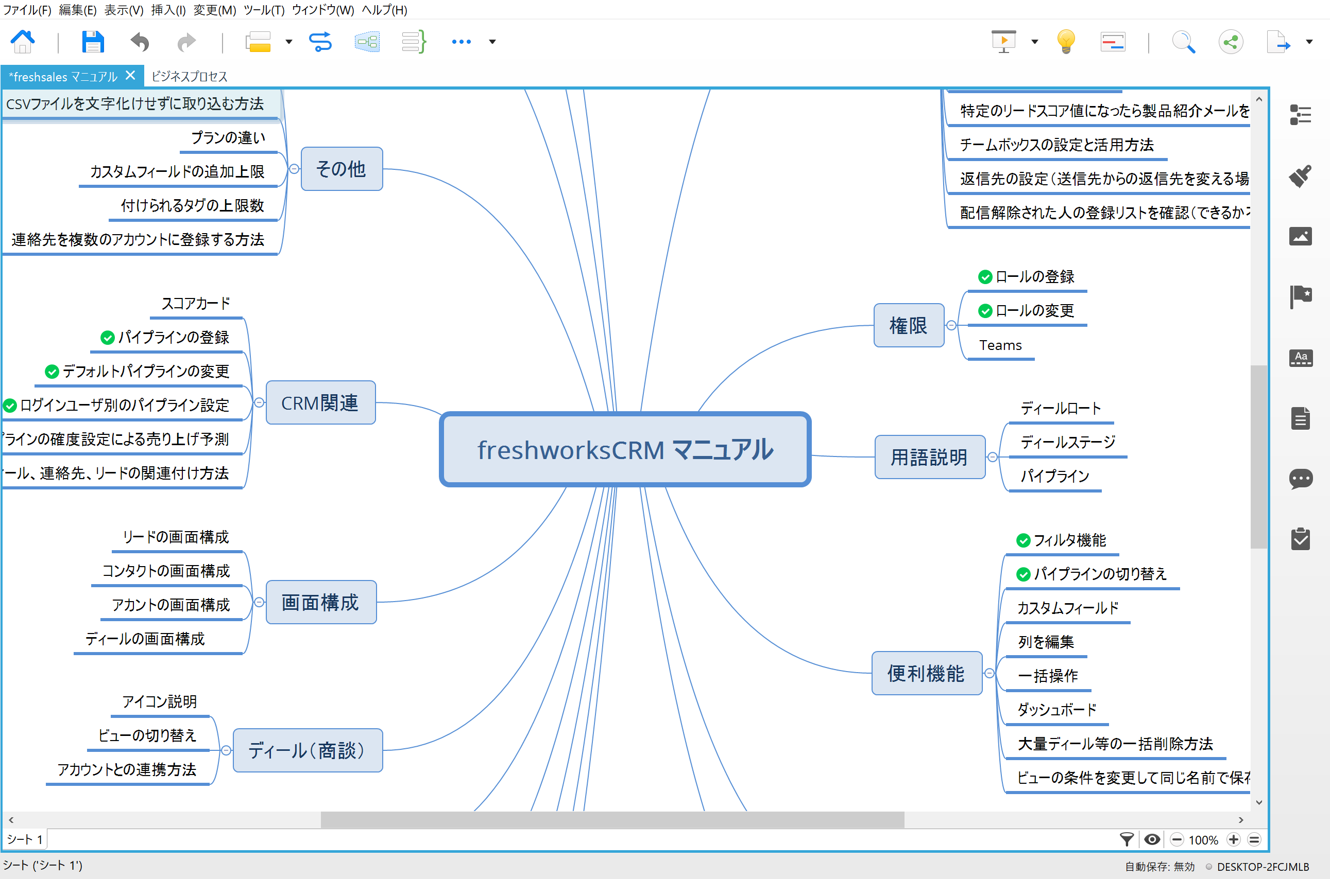Open the 編集(E) menu
Viewport: 1330px width, 879px height.
(x=77, y=10)
